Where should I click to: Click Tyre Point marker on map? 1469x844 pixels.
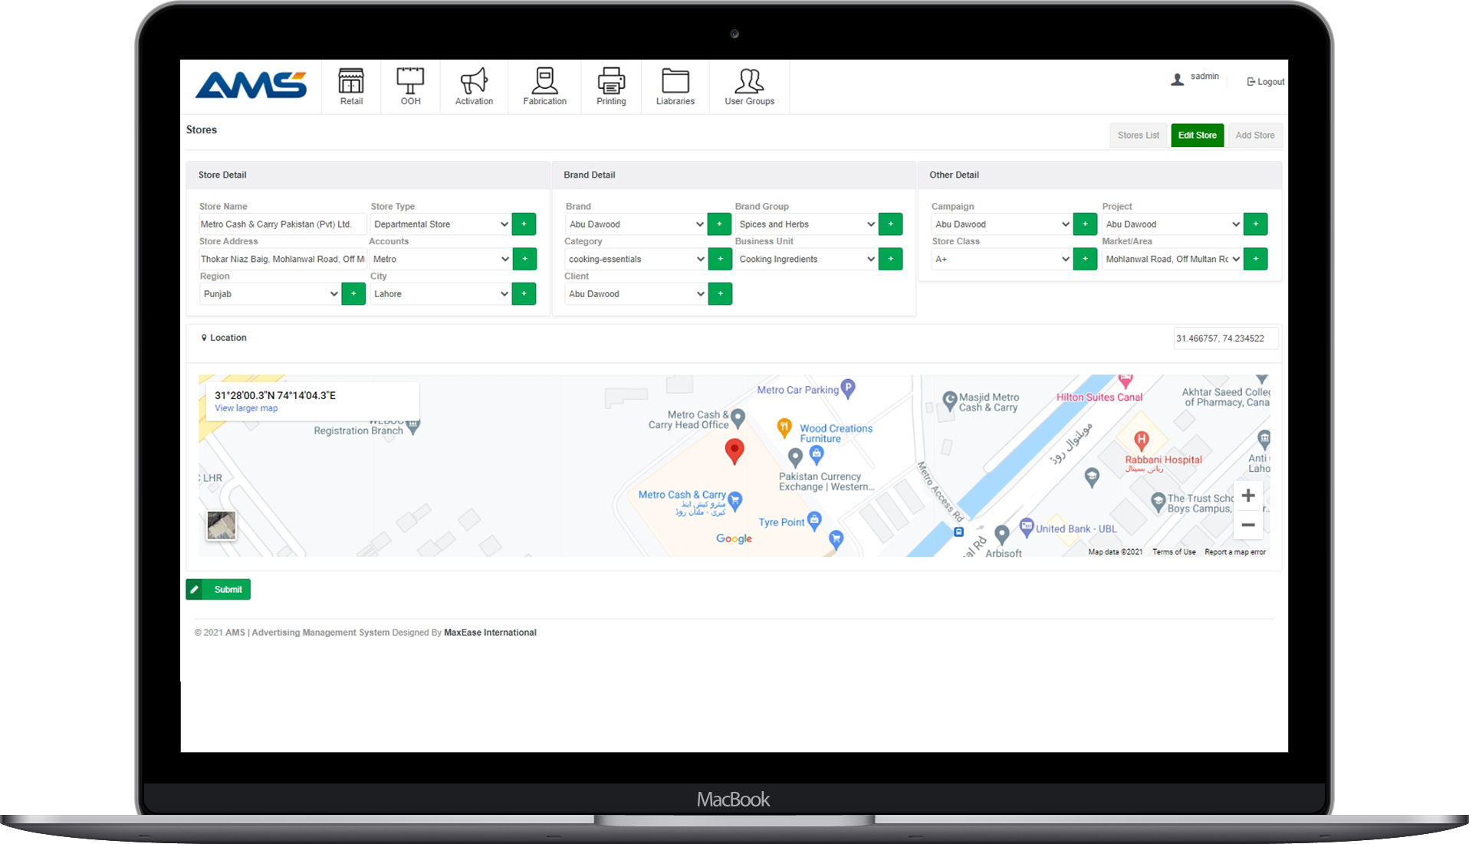(814, 521)
